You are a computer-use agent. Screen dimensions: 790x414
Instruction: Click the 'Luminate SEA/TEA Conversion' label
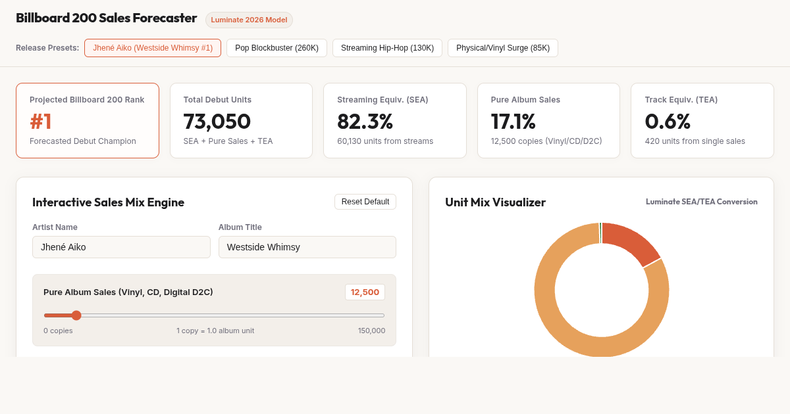tap(702, 202)
